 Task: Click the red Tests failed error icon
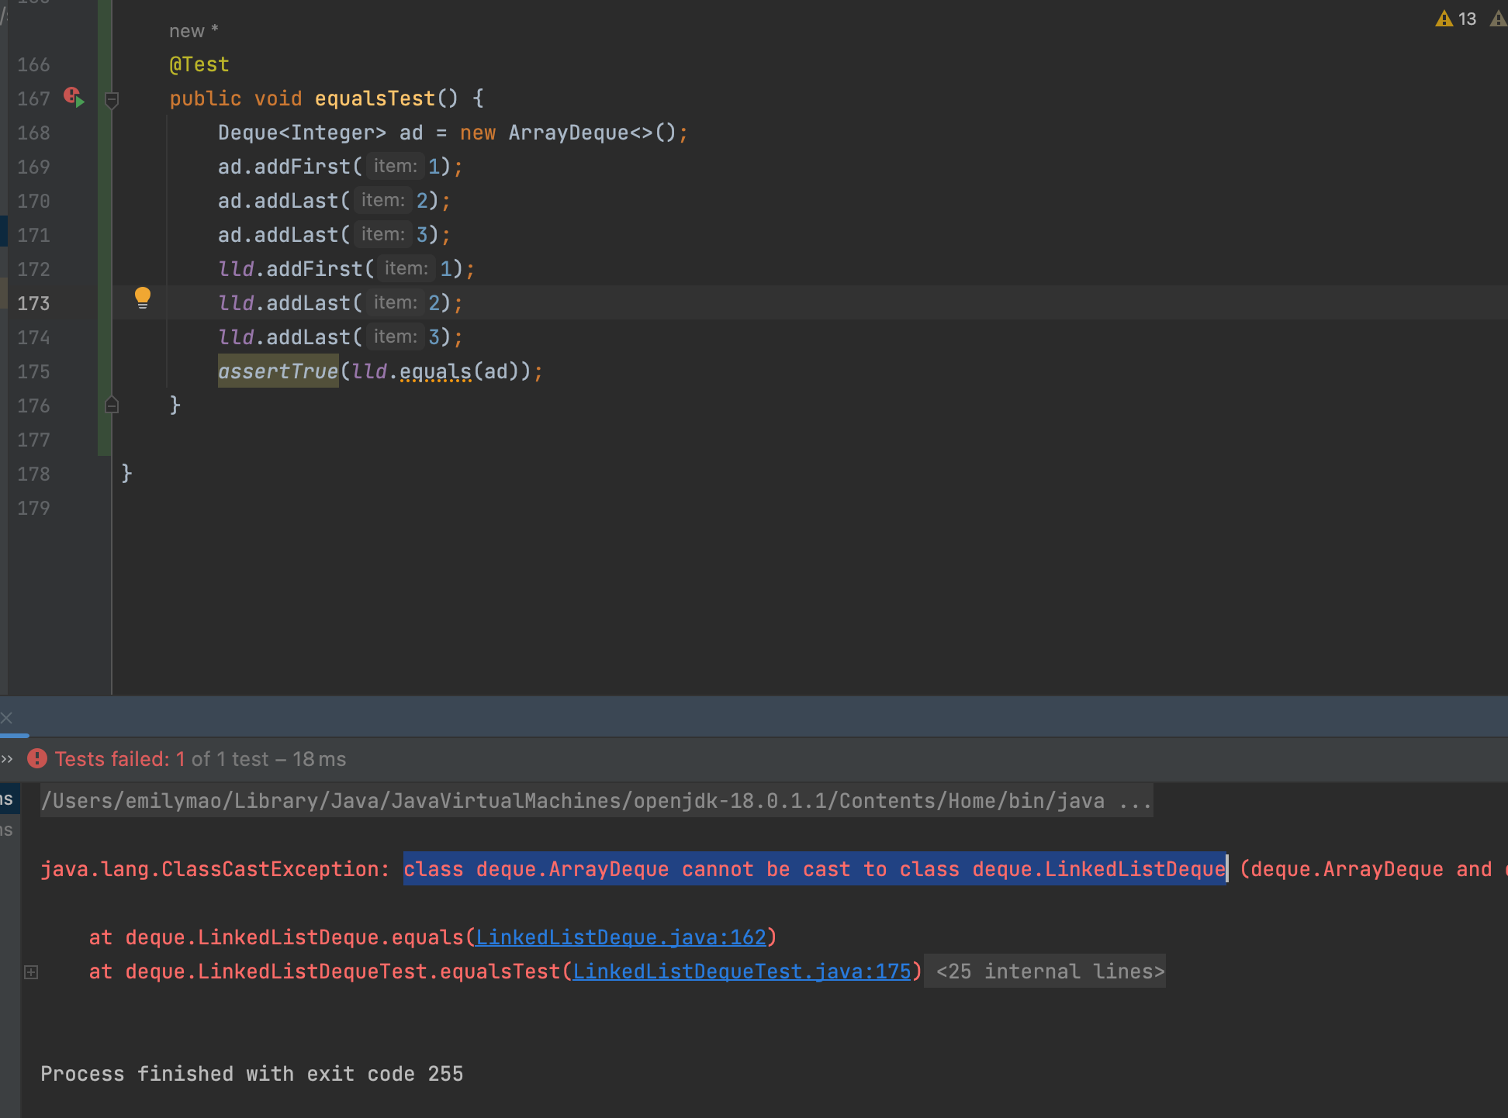pos(37,758)
